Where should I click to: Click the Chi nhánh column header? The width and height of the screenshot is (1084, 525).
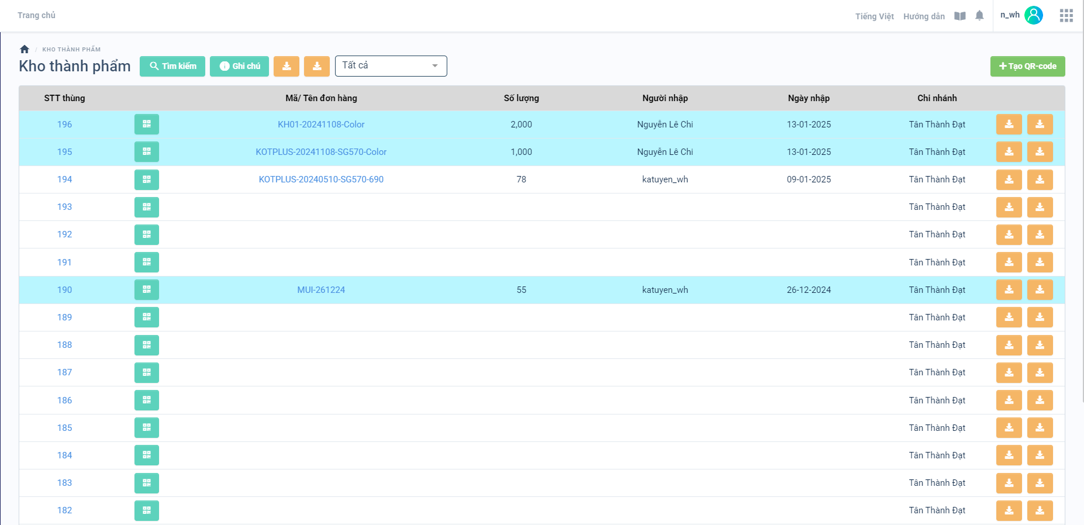pos(937,98)
